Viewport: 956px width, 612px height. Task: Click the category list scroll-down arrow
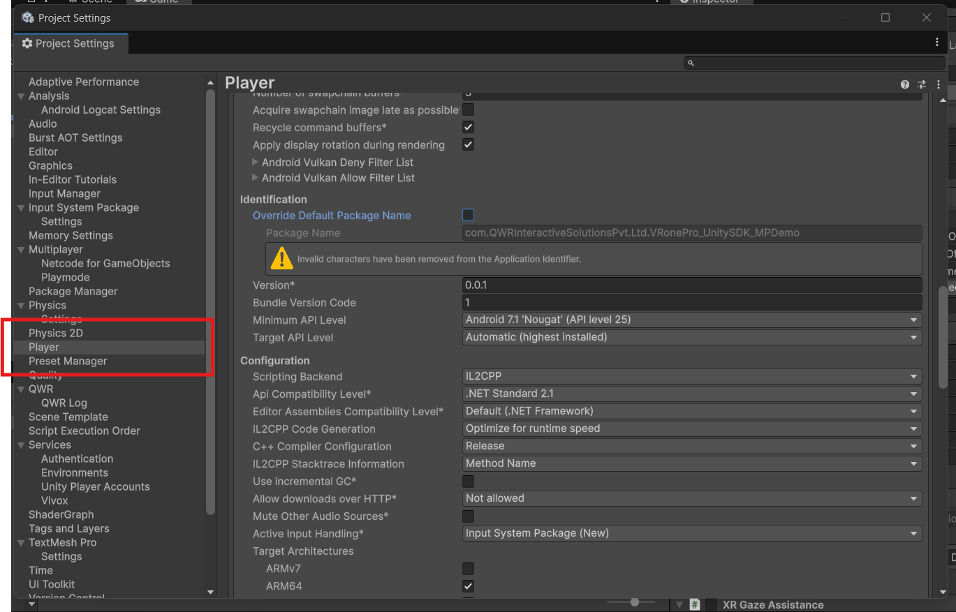coord(211,592)
